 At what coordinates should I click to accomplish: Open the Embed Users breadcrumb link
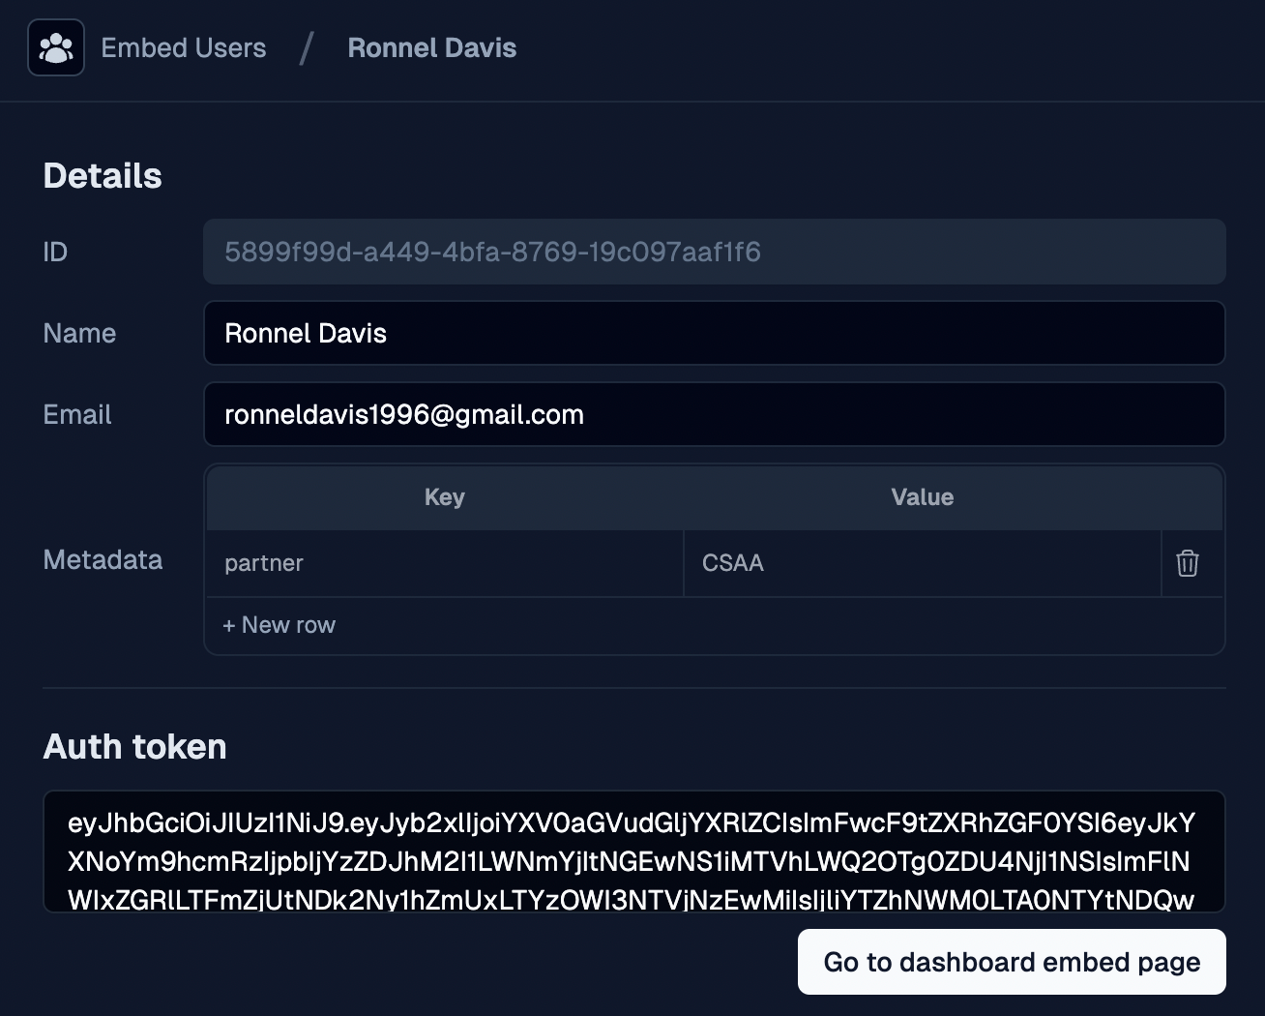point(183,48)
